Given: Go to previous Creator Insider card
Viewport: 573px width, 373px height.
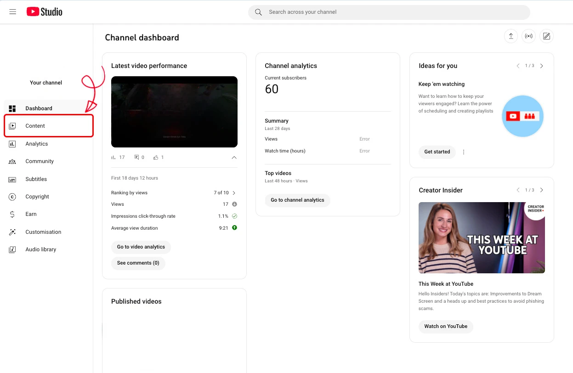Looking at the screenshot, I should click(x=518, y=190).
